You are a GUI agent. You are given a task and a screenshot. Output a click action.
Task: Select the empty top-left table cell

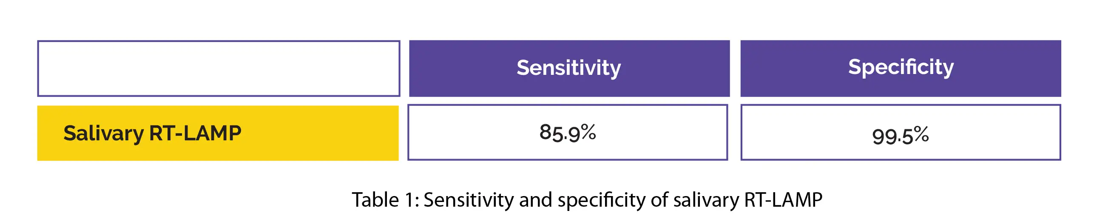coord(219,68)
